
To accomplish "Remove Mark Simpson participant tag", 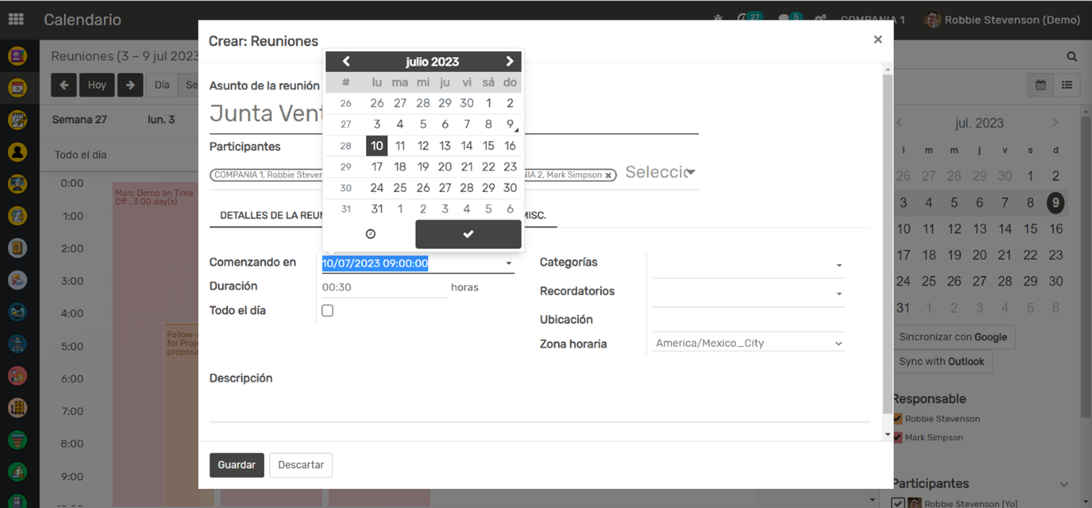I will pos(609,175).
